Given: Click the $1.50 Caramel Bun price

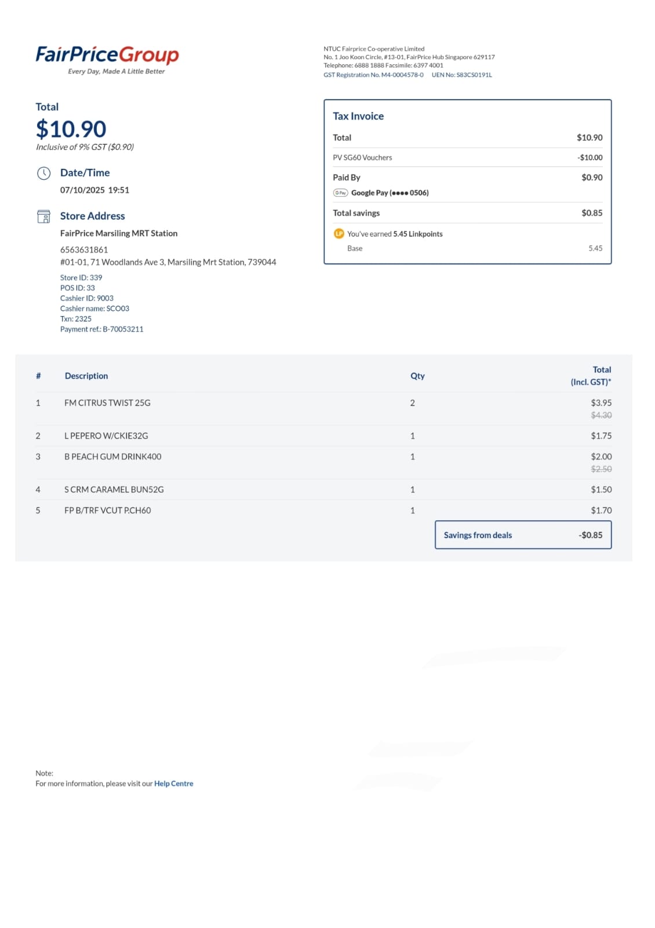Looking at the screenshot, I should tap(601, 490).
